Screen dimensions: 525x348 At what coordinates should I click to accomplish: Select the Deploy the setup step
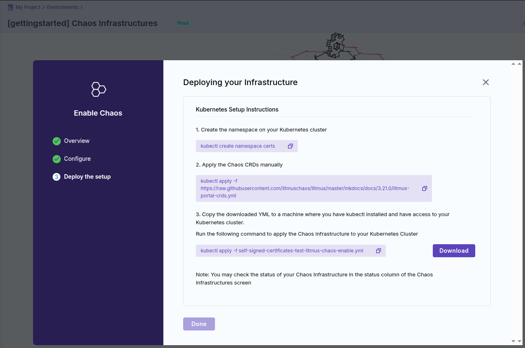pyautogui.click(x=87, y=177)
